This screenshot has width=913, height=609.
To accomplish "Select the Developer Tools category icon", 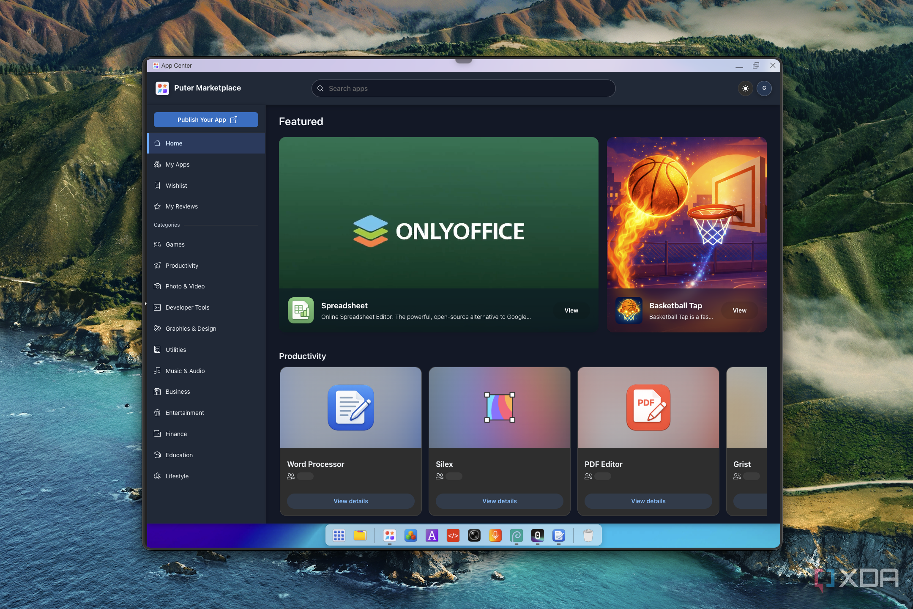I will pyautogui.click(x=157, y=307).
